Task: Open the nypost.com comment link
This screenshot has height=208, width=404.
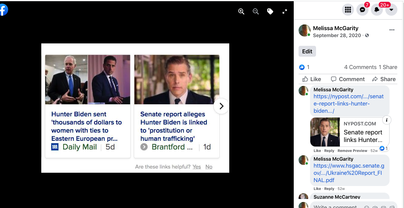Action: pyautogui.click(x=349, y=104)
